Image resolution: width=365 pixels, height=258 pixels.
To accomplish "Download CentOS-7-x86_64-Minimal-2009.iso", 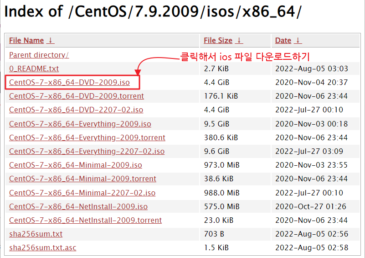I will click(76, 165).
